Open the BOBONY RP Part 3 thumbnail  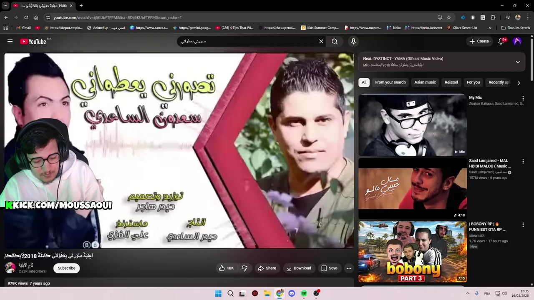coord(413,252)
